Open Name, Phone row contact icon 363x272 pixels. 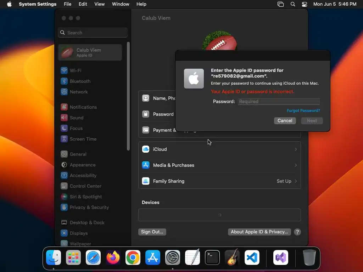146,98
